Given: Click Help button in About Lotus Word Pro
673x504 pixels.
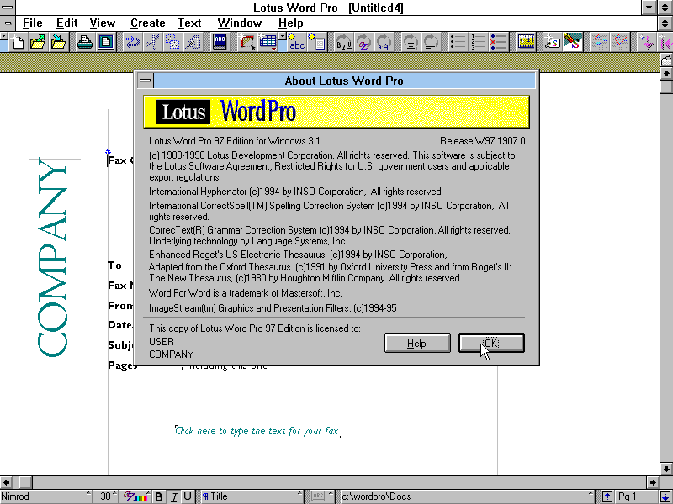Looking at the screenshot, I should coord(416,343).
